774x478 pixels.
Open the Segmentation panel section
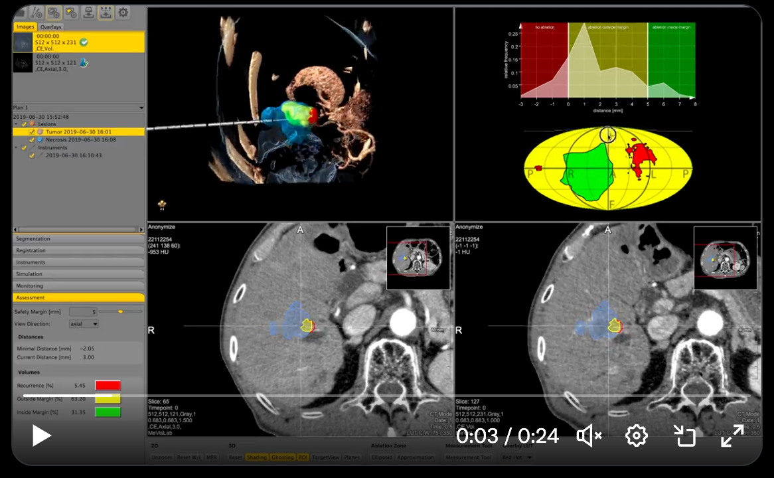[78, 238]
